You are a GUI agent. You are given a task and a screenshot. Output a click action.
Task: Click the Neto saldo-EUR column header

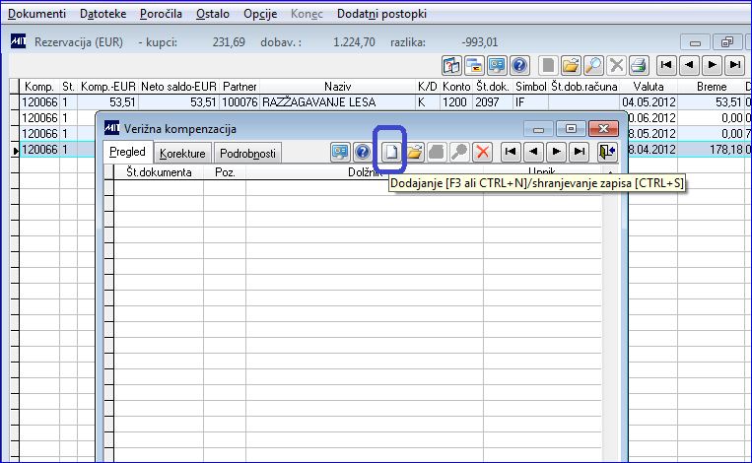point(178,87)
